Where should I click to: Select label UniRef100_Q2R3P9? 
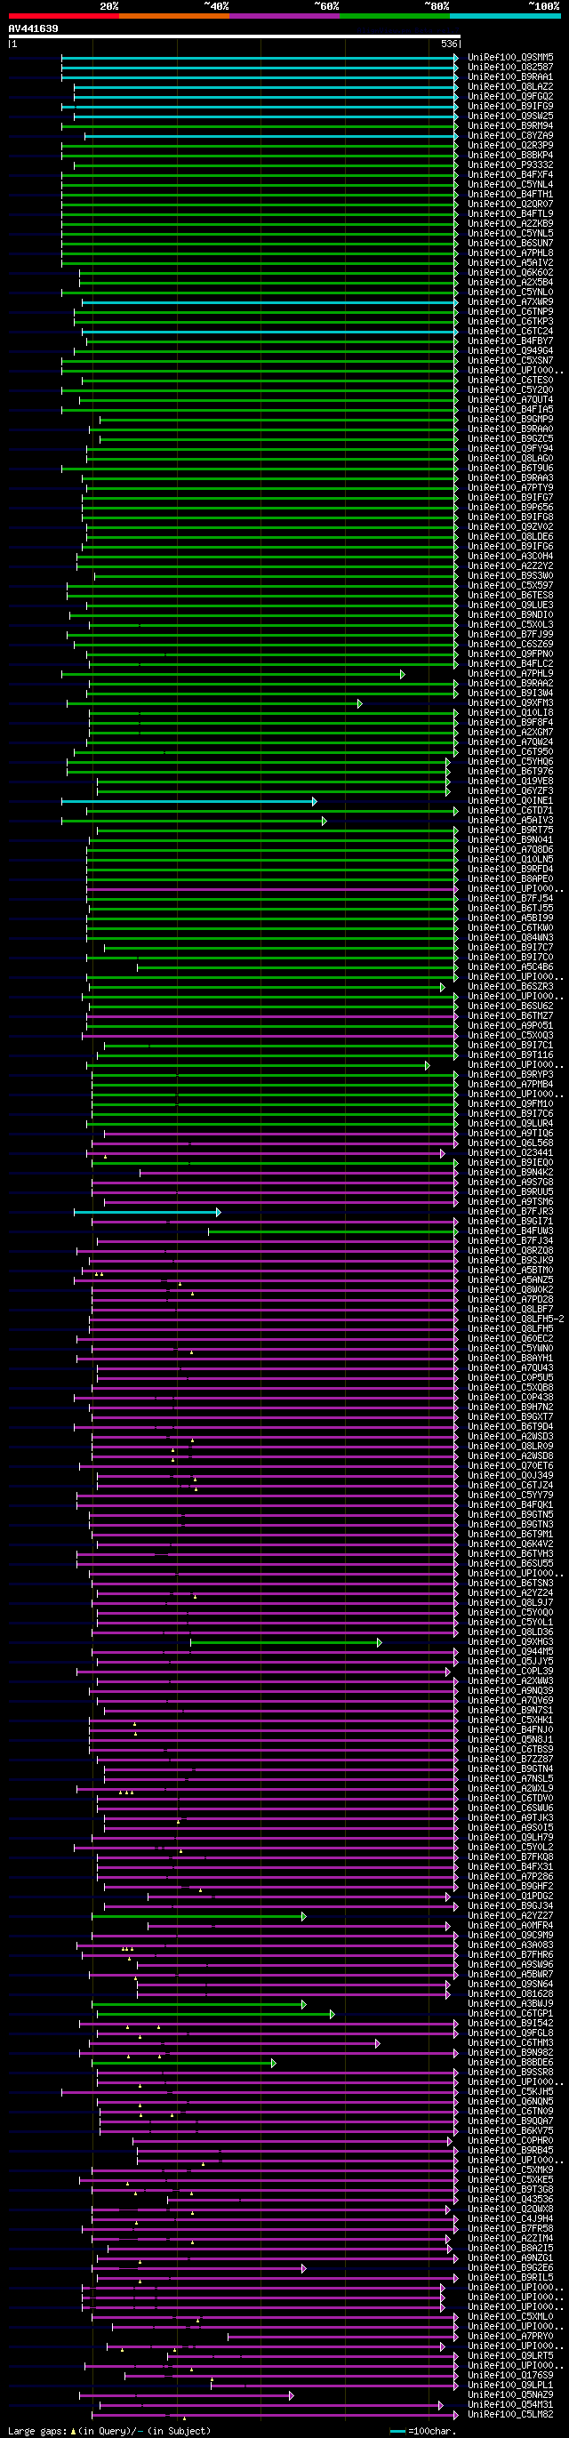coord(510,146)
